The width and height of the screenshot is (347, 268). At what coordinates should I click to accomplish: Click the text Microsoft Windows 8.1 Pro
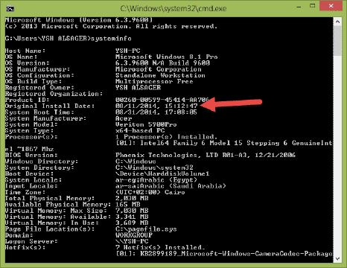click(167, 57)
